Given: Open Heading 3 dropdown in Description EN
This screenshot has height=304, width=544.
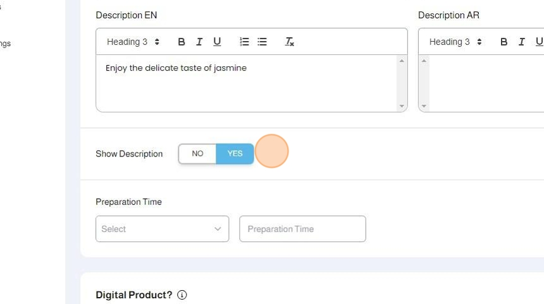Looking at the screenshot, I should pos(133,42).
